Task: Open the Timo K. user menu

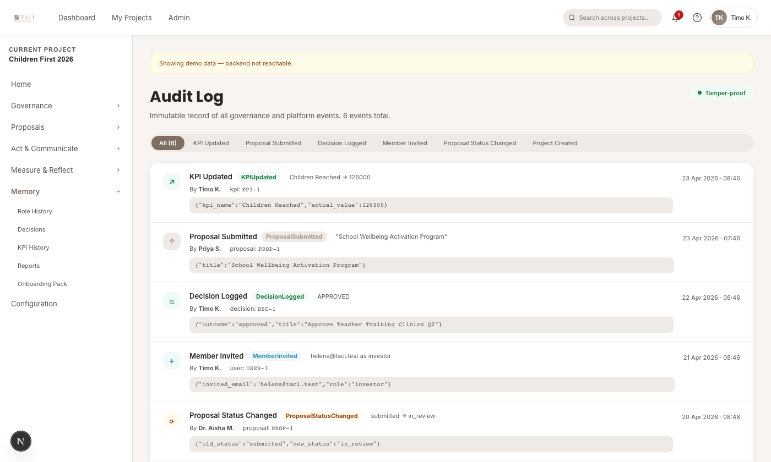Action: (734, 18)
